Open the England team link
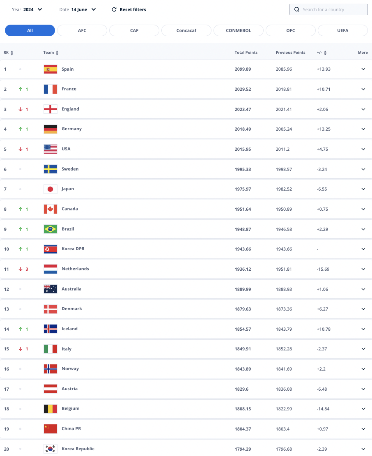 tap(70, 109)
